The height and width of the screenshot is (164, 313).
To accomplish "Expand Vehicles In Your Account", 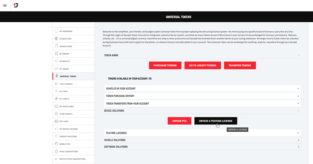I will click(202, 89).
